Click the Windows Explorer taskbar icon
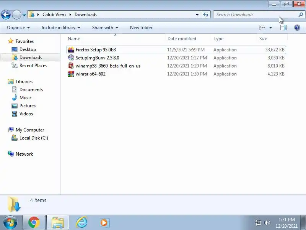Viewport: 306px width, 230px height. (x=58, y=223)
